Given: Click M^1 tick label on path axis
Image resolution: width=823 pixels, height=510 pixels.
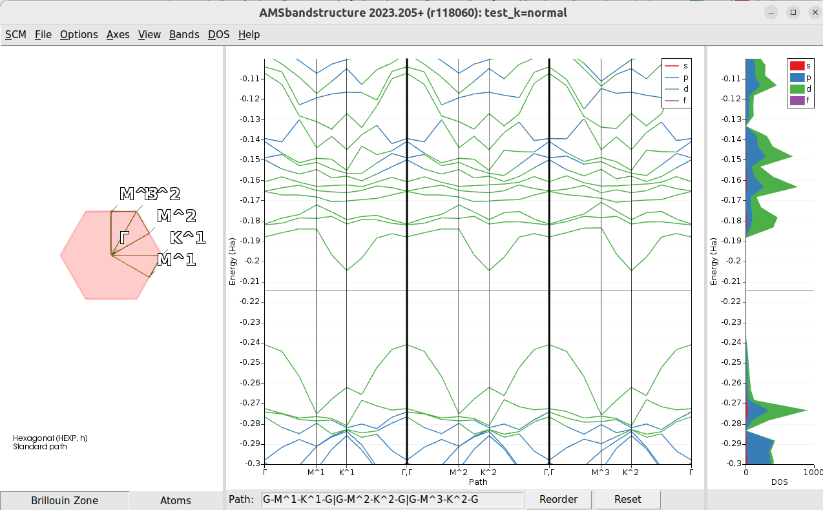Looking at the screenshot, I should pyautogui.click(x=316, y=473).
